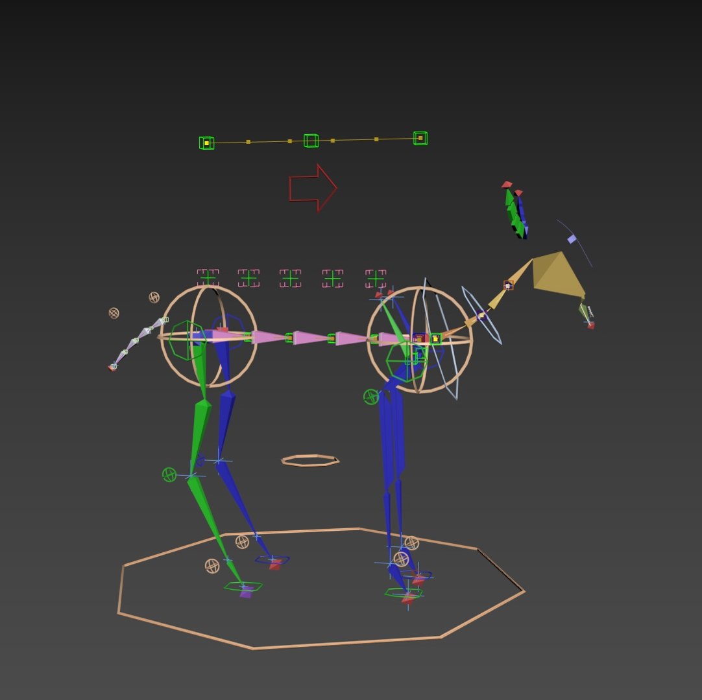Select the blue foot control of the rear leg
Screen dimensions: 702x700
(272, 559)
